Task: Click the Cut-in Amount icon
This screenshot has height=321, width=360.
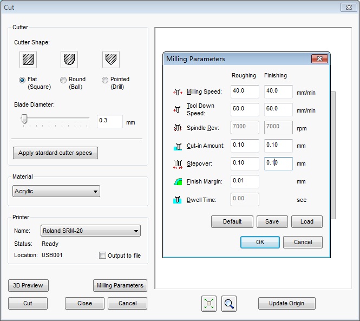Action: click(178, 146)
